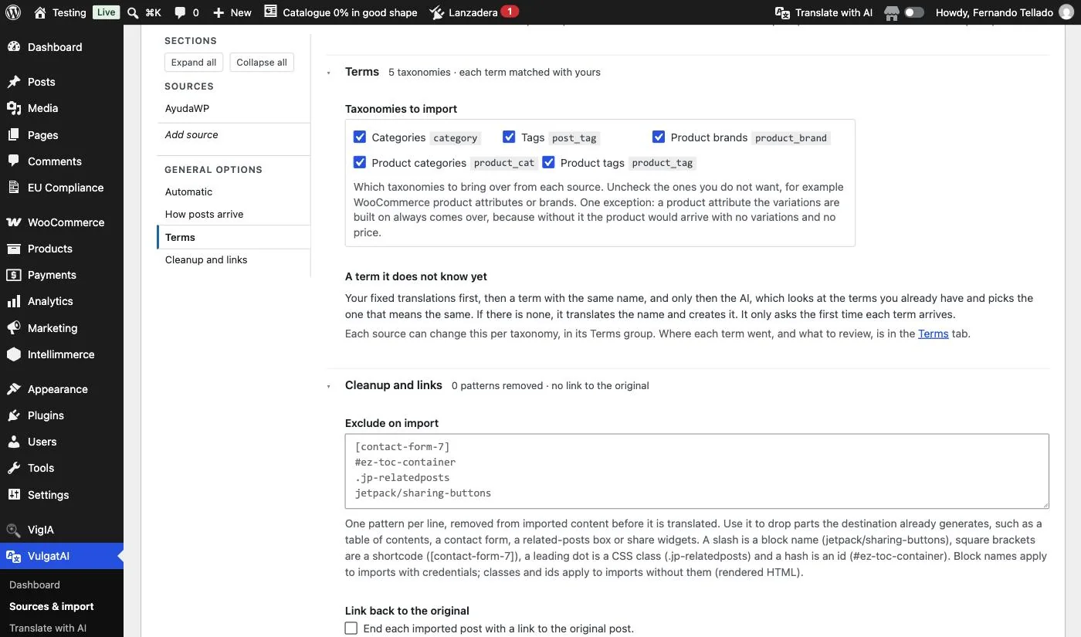
Task: Open the Lanzadera admin bar item
Action: (x=474, y=12)
